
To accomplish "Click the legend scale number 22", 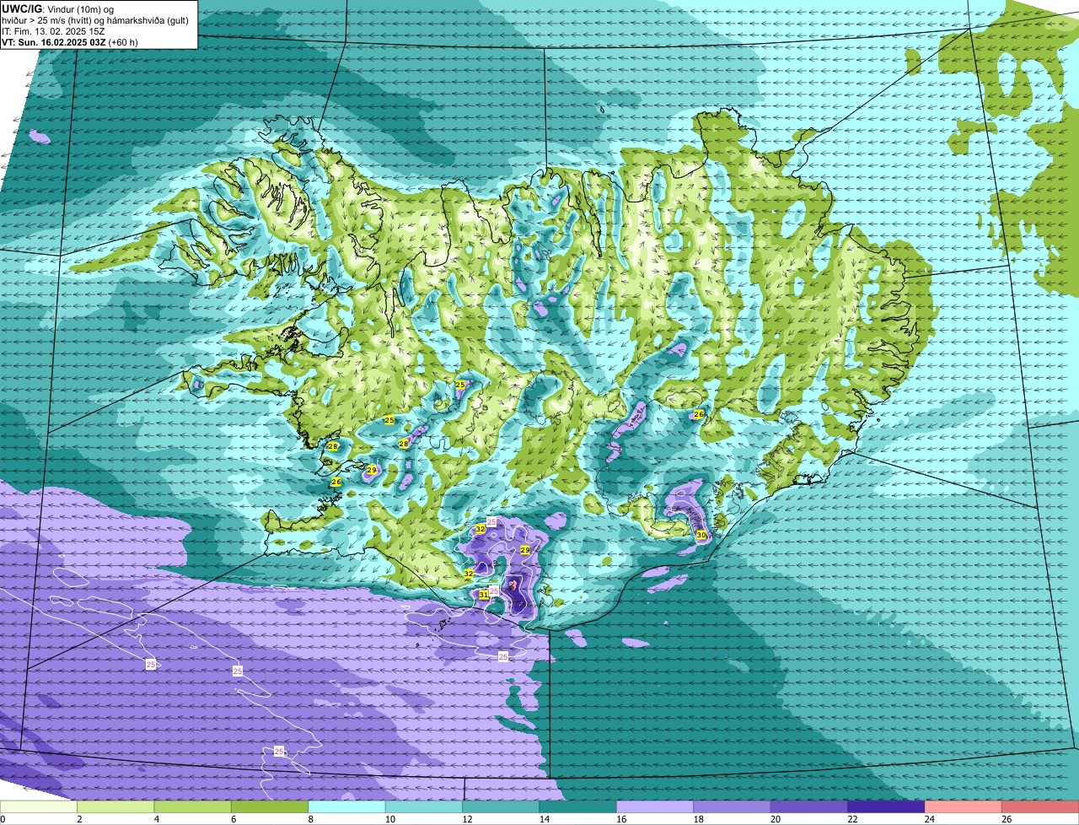I will click(x=851, y=819).
